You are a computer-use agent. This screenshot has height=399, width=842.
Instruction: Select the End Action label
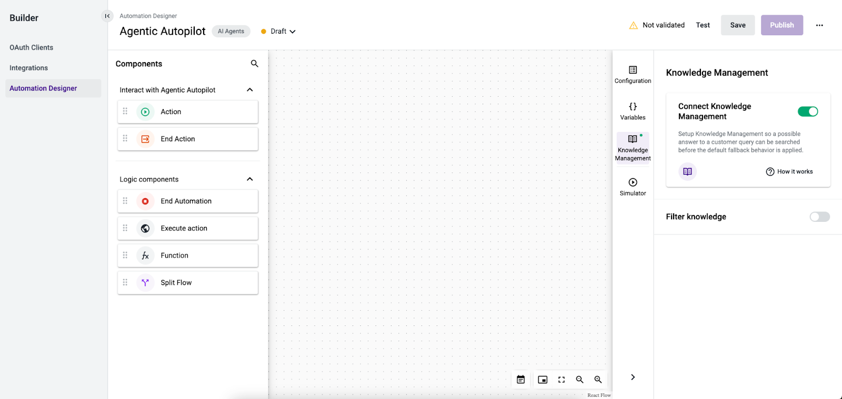[x=178, y=139]
